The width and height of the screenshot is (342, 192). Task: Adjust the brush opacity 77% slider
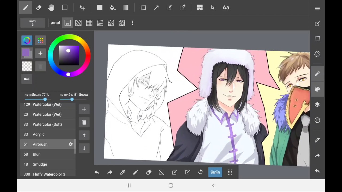click(38, 99)
